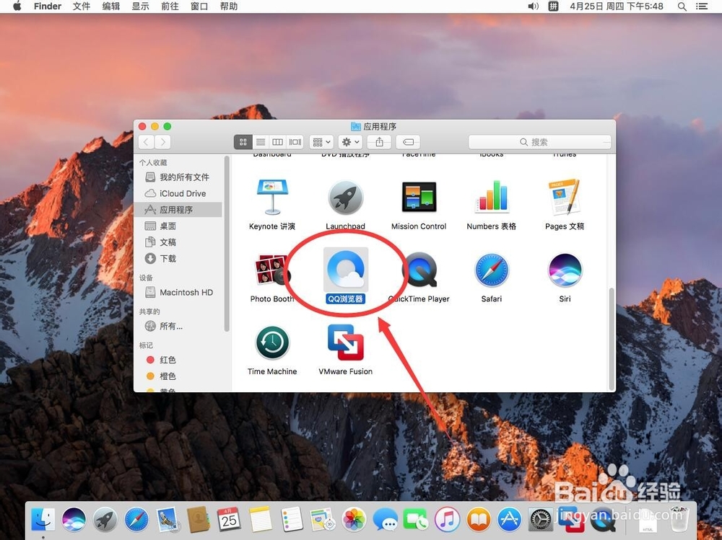Select the VMware Fusion app icon
Image resolution: width=722 pixels, height=540 pixels.
(345, 342)
